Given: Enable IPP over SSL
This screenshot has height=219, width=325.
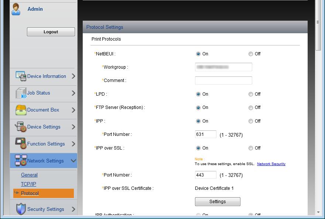Looking at the screenshot, I should 198,148.
